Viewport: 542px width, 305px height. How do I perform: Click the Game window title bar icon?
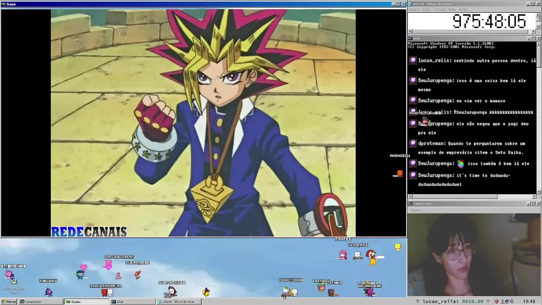point(3,4)
